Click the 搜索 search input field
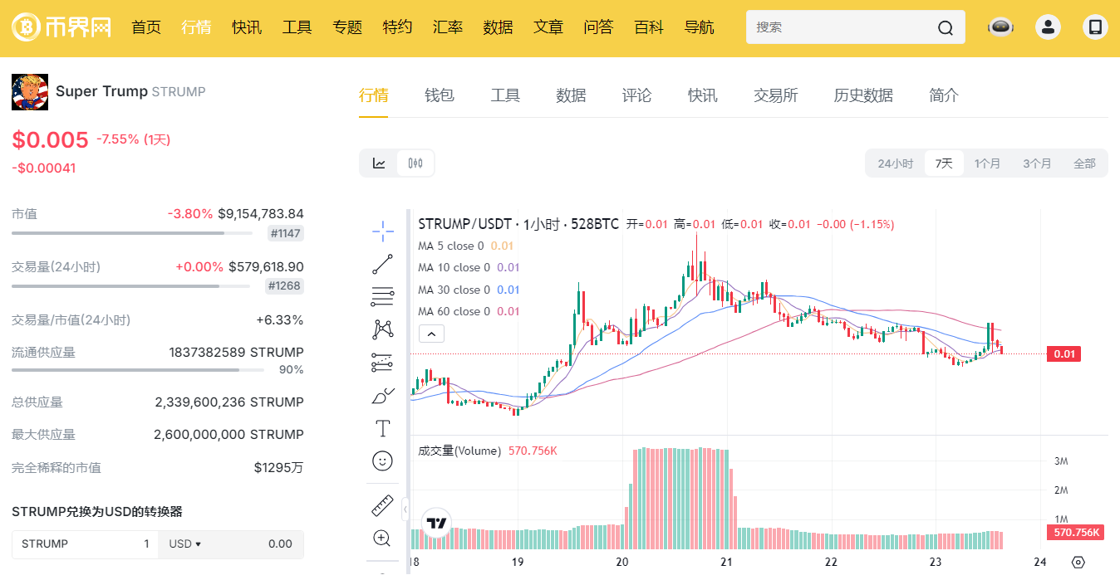This screenshot has width=1120, height=580. click(x=842, y=27)
